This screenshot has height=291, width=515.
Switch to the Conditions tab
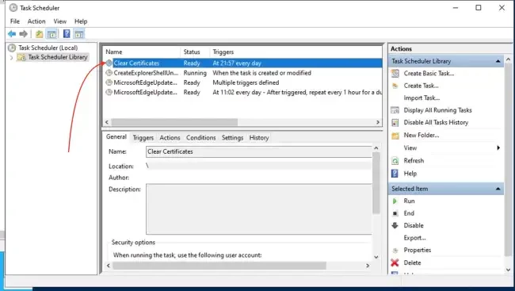point(200,138)
